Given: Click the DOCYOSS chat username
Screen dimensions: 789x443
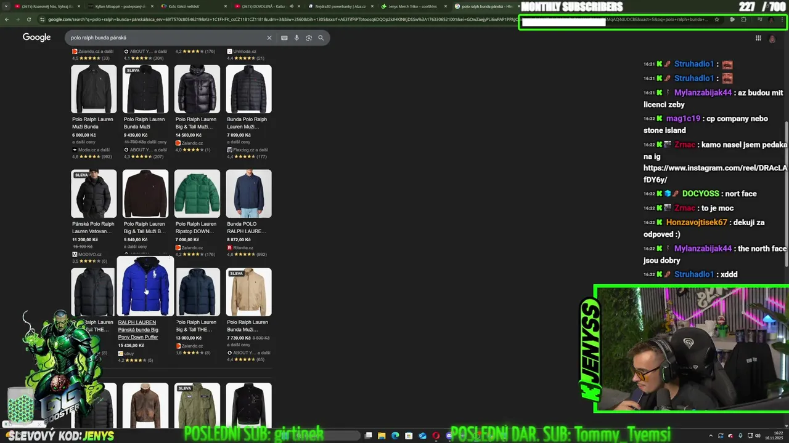Looking at the screenshot, I should click(701, 194).
